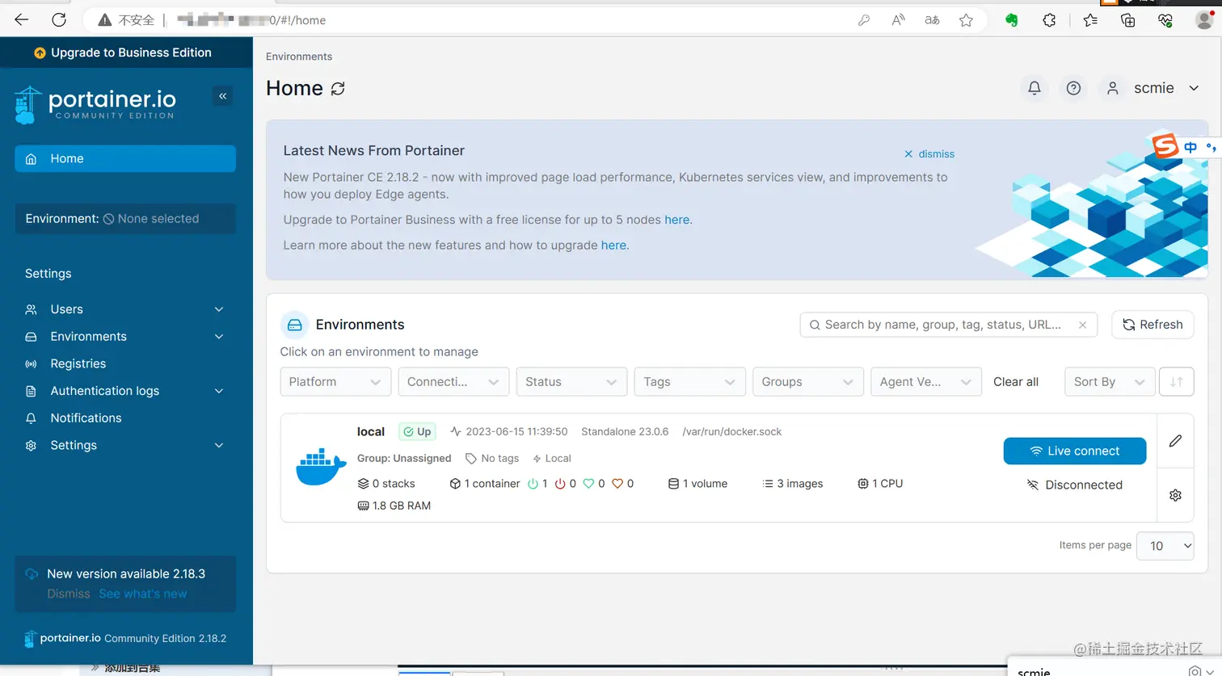Open browser extensions puzzle icon
This screenshot has height=676, width=1222.
[x=1049, y=20]
